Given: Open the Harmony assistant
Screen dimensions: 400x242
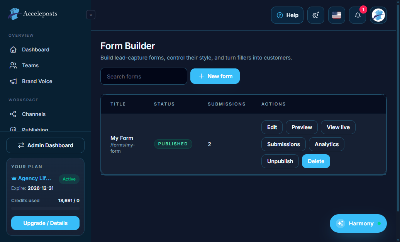Looking at the screenshot, I should (358, 223).
